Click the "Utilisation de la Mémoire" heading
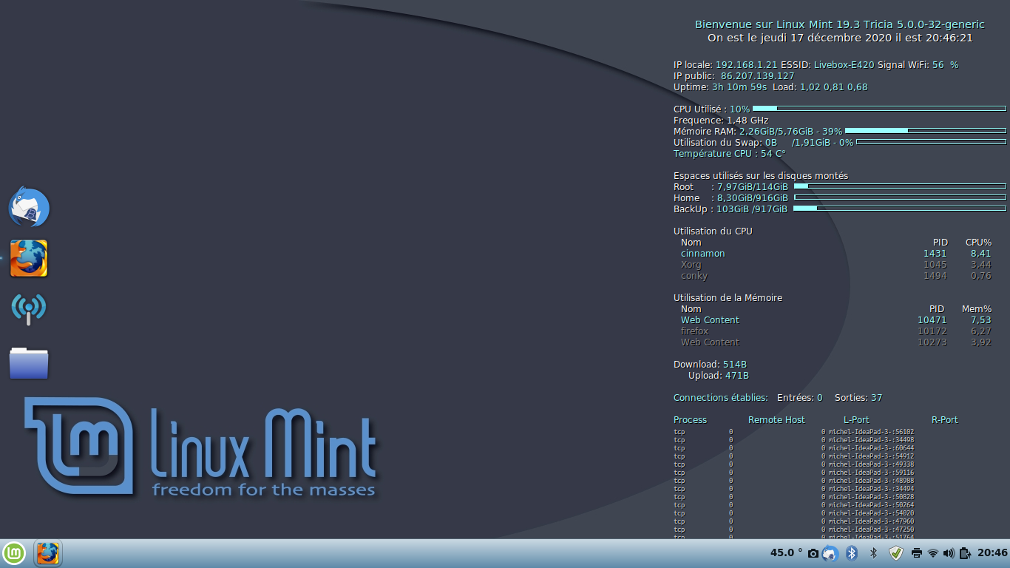 [728, 297]
